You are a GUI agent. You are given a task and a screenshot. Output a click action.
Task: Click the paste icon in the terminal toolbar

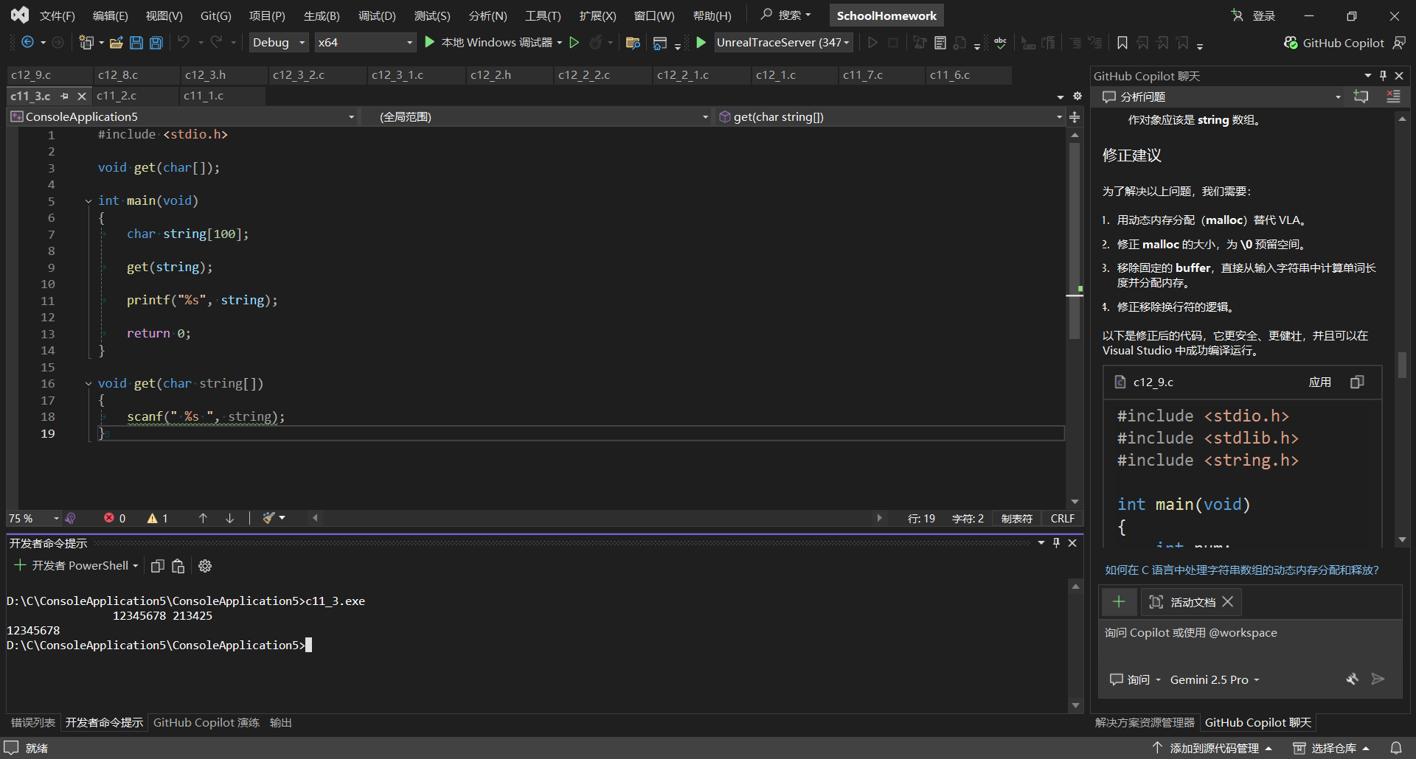coord(178,566)
